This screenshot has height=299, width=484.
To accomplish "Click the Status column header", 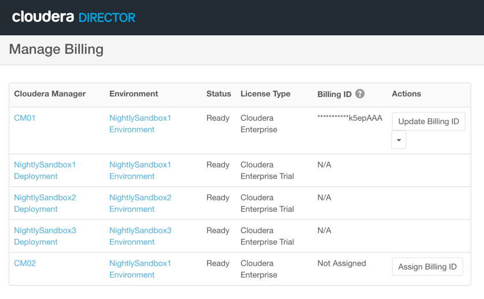I will tap(219, 94).
